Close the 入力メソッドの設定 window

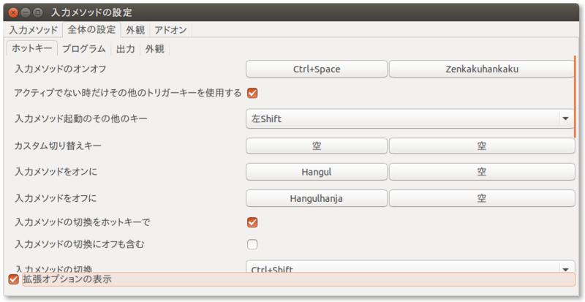13,12
